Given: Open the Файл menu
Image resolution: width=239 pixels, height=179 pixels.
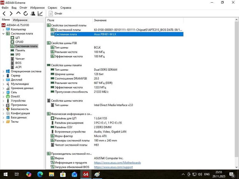Looking at the screenshot, I should pos(5,8).
